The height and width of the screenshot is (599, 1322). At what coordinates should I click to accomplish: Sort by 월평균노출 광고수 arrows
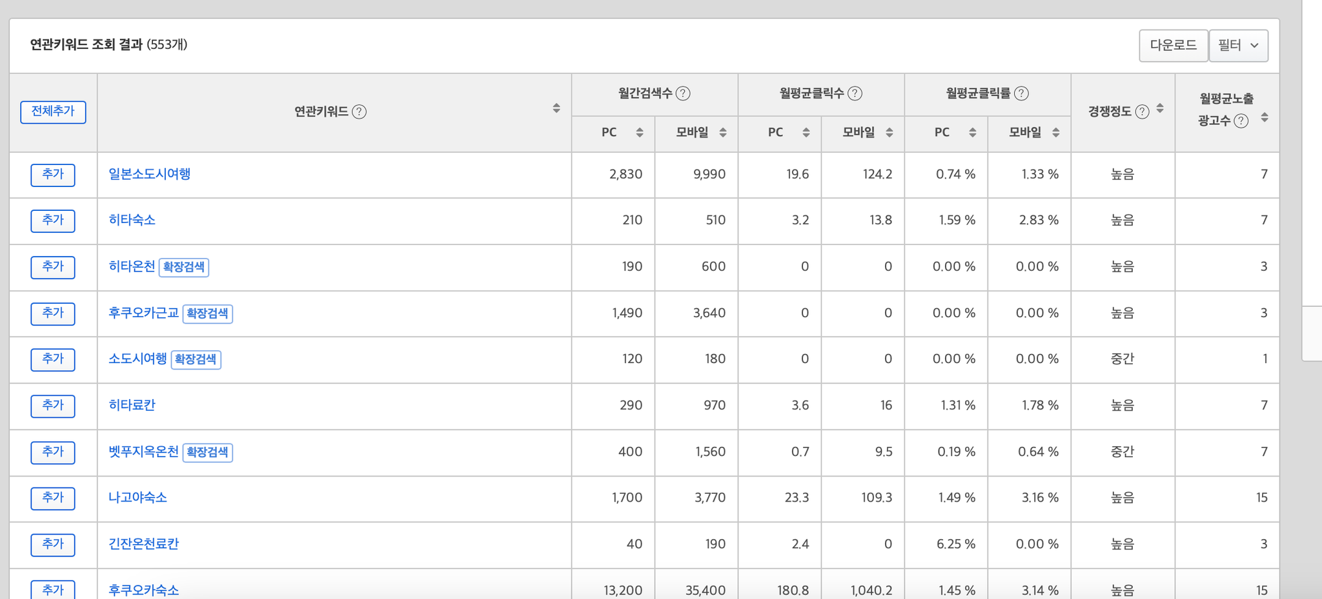point(1265,117)
